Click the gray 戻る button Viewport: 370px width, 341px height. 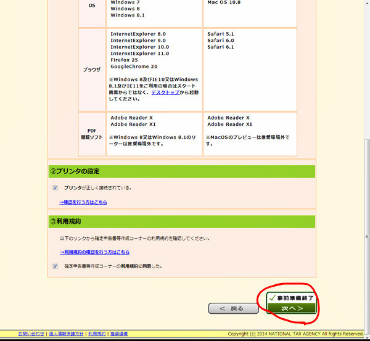(233, 308)
